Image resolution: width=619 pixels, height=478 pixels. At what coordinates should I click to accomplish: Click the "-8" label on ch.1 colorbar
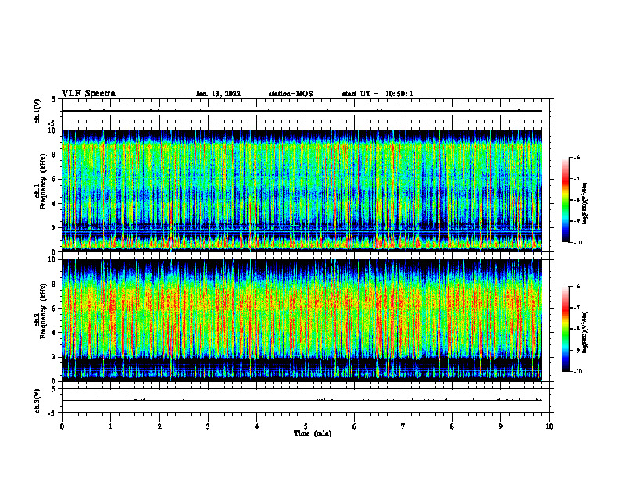(x=578, y=200)
